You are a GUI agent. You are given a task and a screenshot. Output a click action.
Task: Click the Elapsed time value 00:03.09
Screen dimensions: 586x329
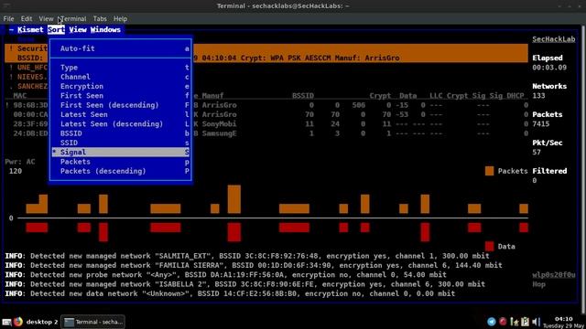(x=549, y=68)
